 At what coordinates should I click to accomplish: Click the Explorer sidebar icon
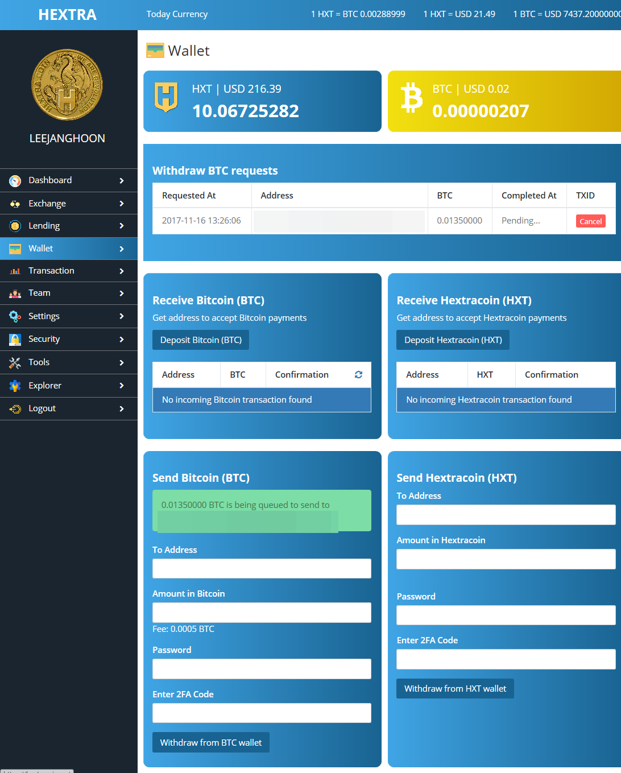pyautogui.click(x=15, y=386)
